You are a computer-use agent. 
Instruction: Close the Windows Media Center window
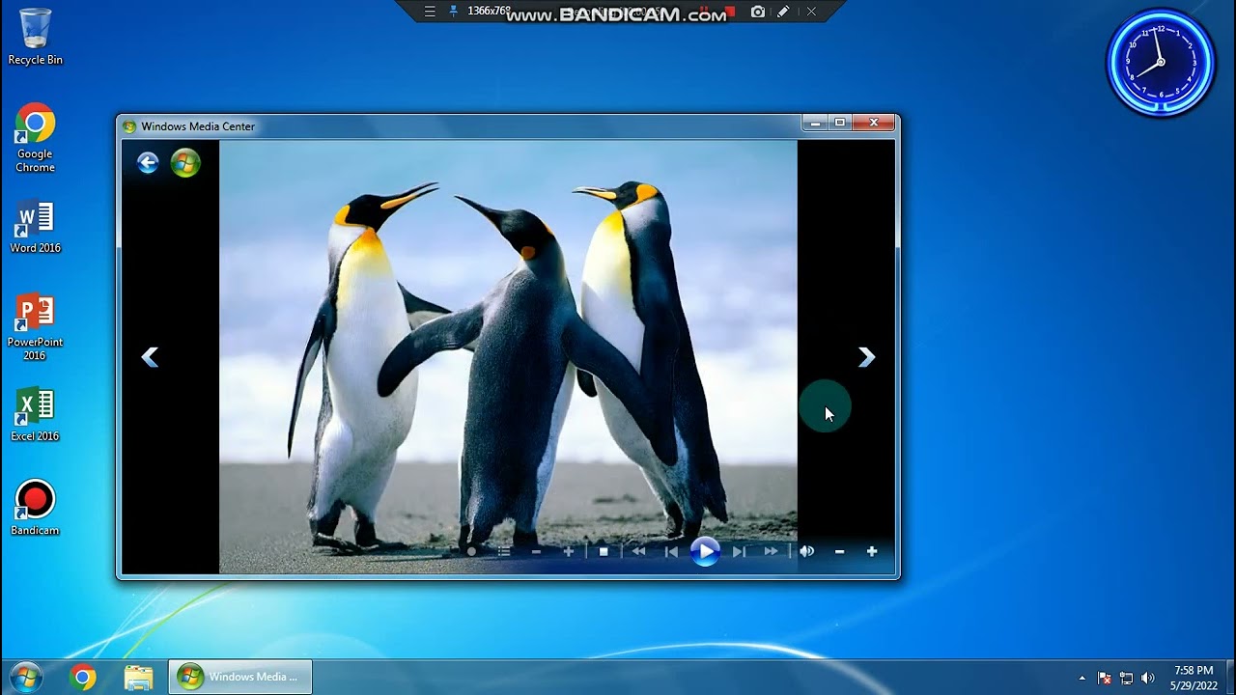pyautogui.click(x=874, y=123)
